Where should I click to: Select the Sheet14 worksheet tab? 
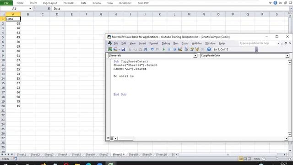(x=119, y=154)
